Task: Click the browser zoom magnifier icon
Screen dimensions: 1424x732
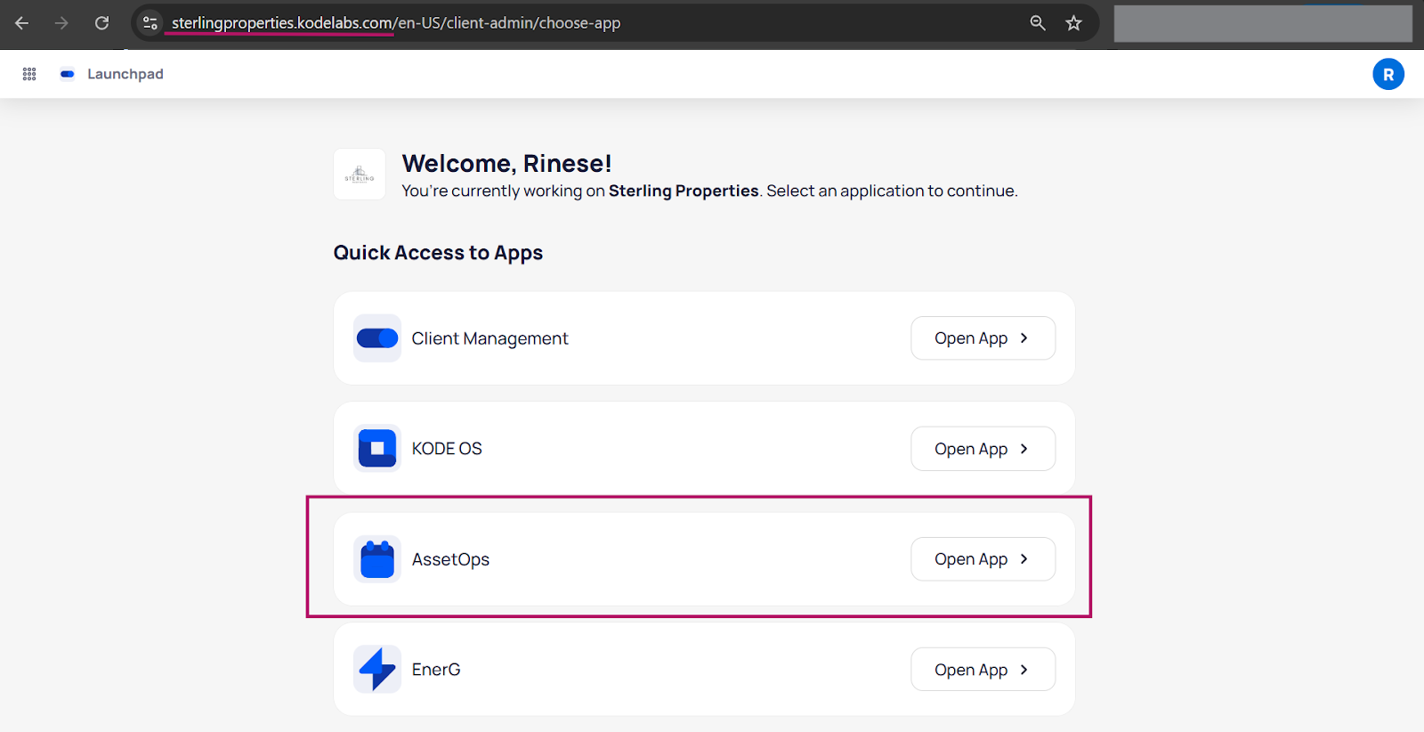Action: pyautogui.click(x=1038, y=23)
